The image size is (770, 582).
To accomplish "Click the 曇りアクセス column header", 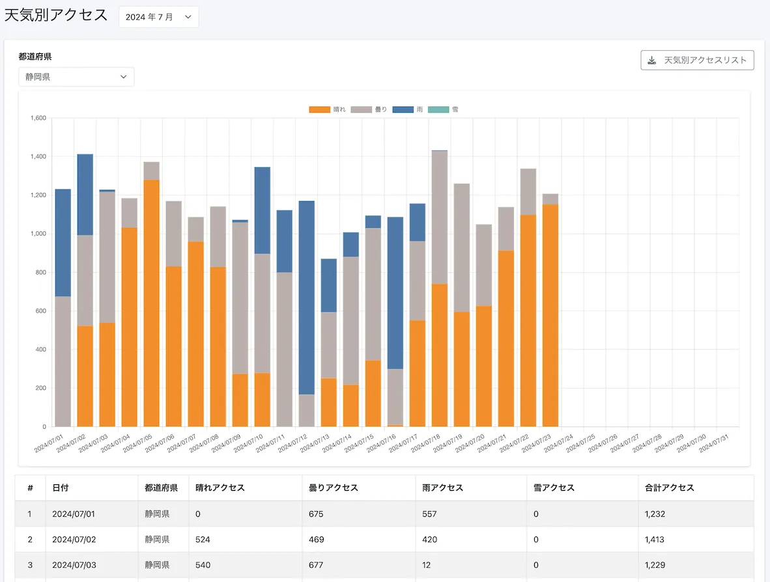I will pyautogui.click(x=334, y=488).
